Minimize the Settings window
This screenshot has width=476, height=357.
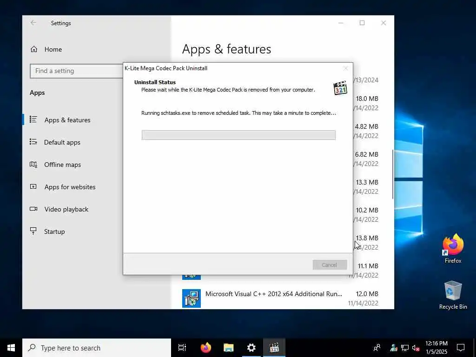[x=341, y=23]
